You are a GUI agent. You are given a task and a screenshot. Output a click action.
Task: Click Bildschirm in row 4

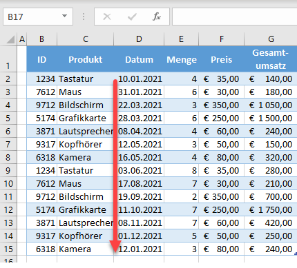click(86, 105)
